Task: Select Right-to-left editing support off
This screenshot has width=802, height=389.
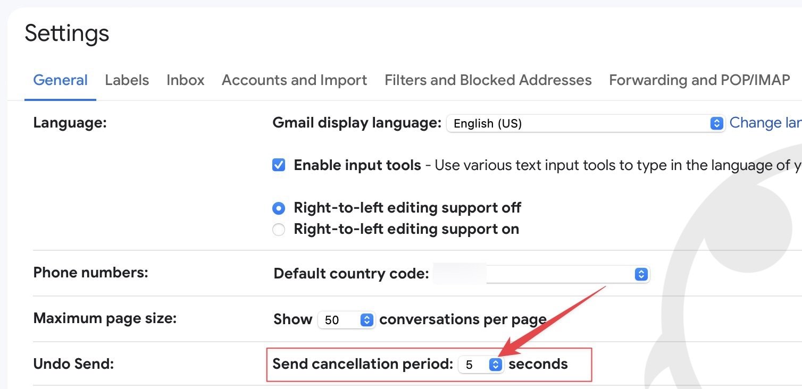Action: (279, 208)
